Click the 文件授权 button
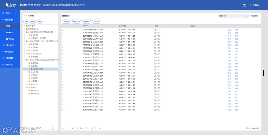Viewport: 268px width, 135px height. point(97,22)
